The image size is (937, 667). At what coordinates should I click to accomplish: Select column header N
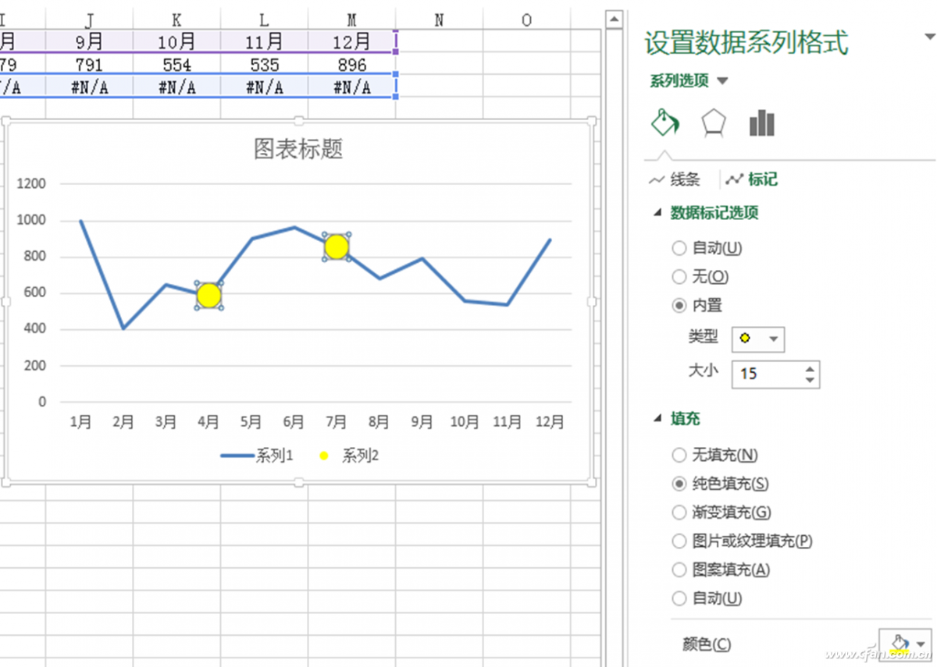click(x=439, y=20)
